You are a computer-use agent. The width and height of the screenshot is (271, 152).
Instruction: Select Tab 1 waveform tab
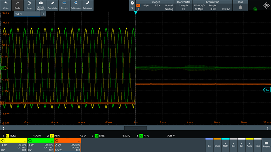pos(27,14)
